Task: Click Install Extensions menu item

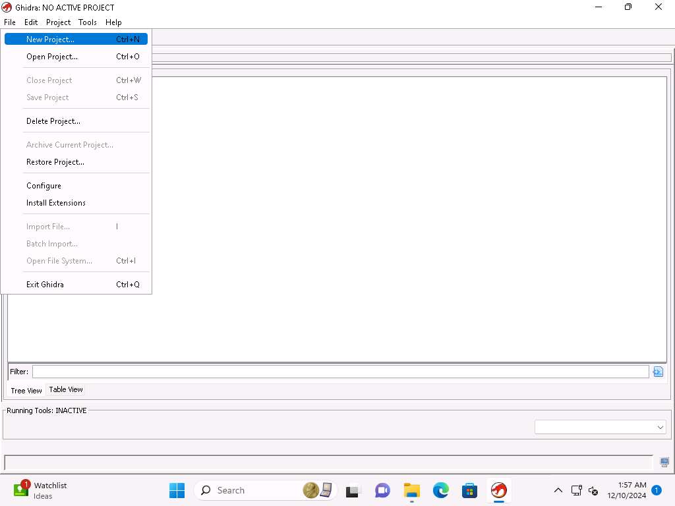Action: 55,203
